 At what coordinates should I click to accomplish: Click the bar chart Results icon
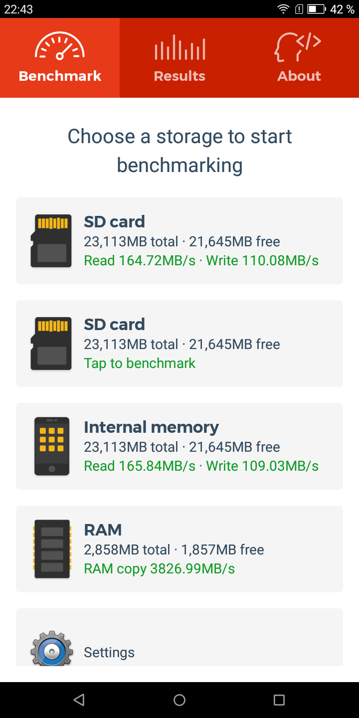tap(179, 47)
